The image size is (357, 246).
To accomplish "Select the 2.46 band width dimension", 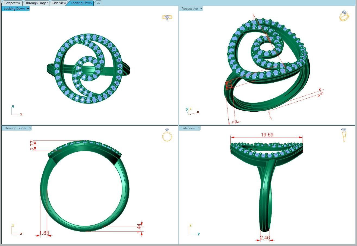I will pyautogui.click(x=265, y=238).
